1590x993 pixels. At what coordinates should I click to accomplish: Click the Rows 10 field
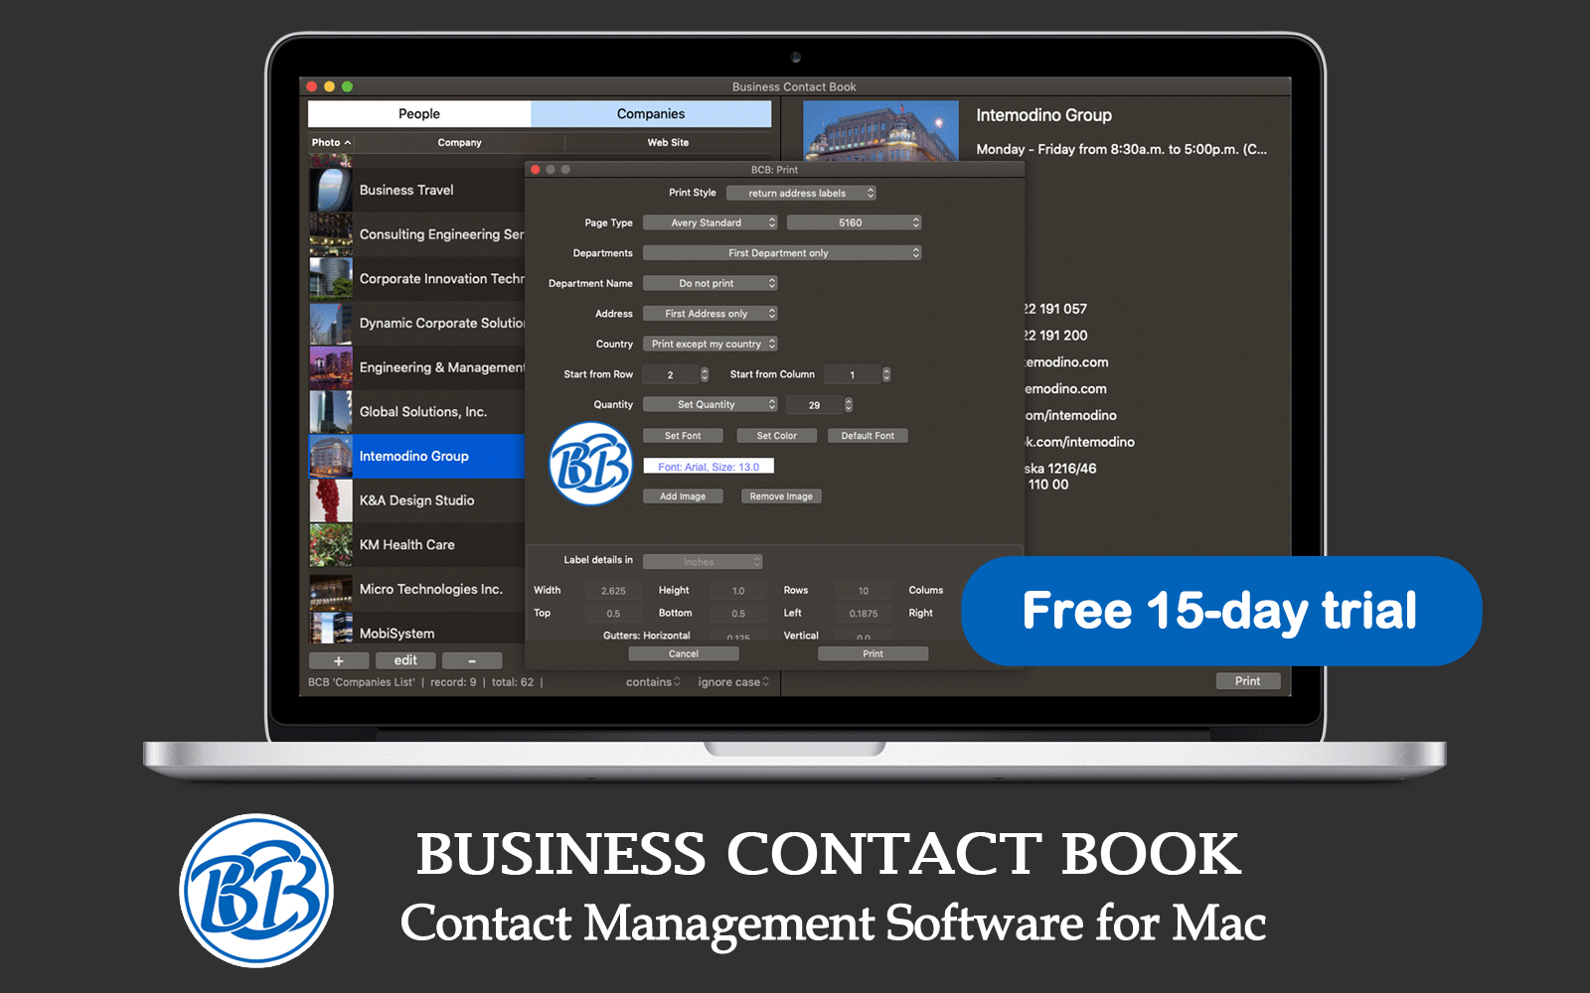click(x=864, y=591)
